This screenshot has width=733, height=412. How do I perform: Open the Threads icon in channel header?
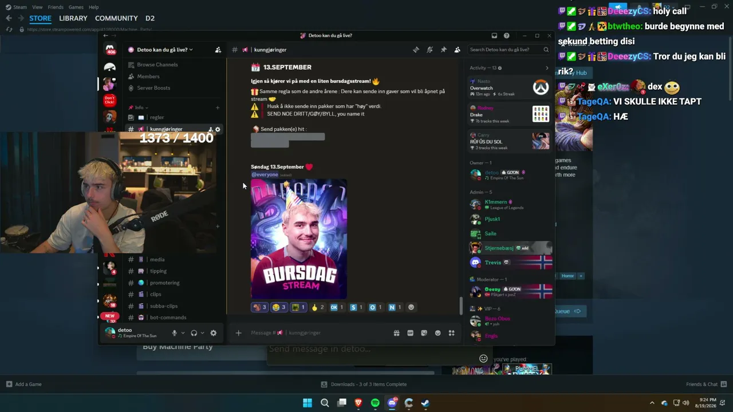pyautogui.click(x=416, y=50)
